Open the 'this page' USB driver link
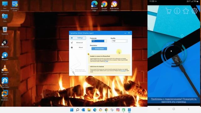Image resolution: width=201 pixels, height=113 pixels. 123,71
